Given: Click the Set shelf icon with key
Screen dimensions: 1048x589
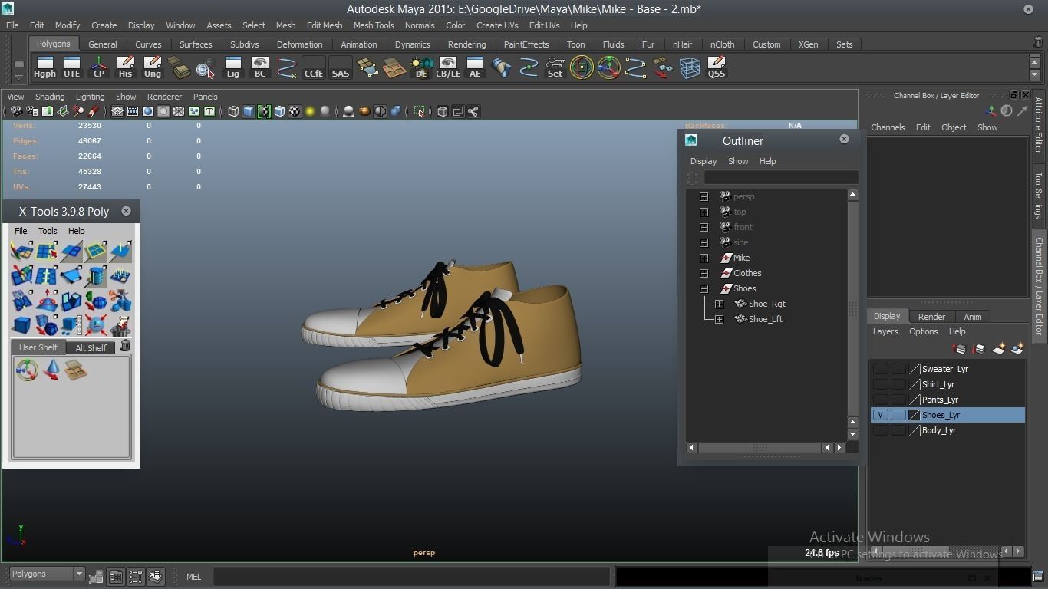Looking at the screenshot, I should [x=555, y=67].
